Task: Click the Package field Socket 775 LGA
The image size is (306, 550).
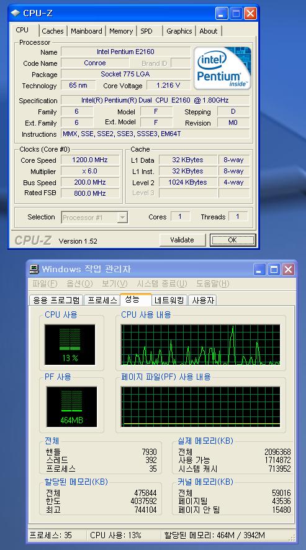Action: tap(125, 74)
